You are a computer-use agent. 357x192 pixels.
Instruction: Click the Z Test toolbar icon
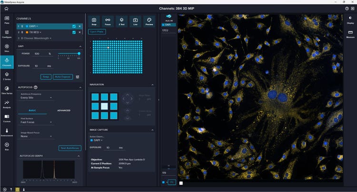pos(121,21)
